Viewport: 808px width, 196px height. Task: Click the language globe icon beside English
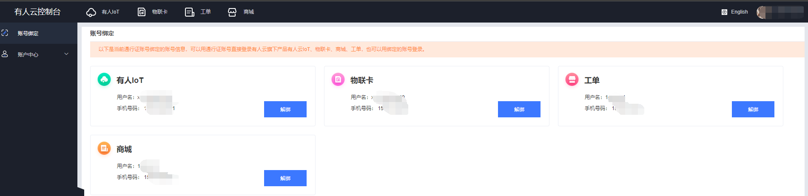(724, 12)
